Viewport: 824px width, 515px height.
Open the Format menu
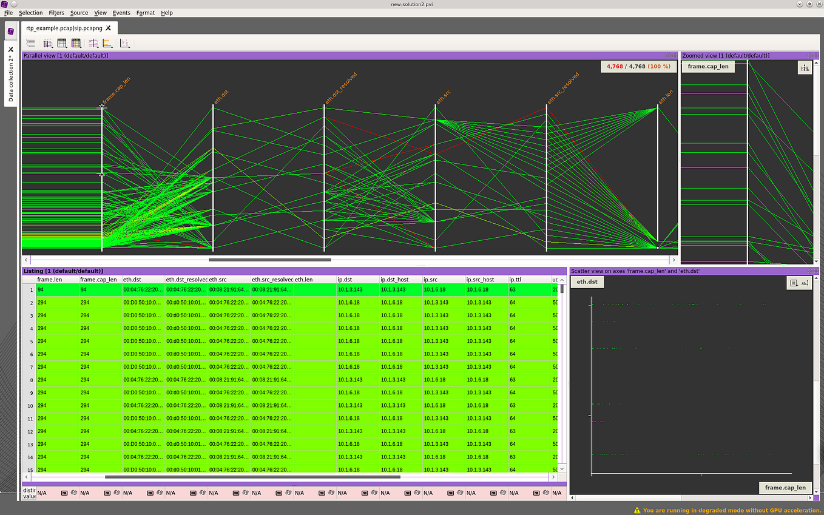[146, 13]
